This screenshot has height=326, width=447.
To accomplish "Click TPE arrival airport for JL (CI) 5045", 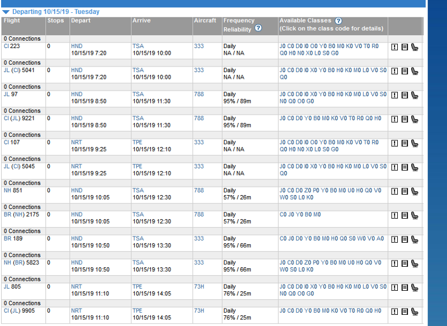I will [x=137, y=166].
